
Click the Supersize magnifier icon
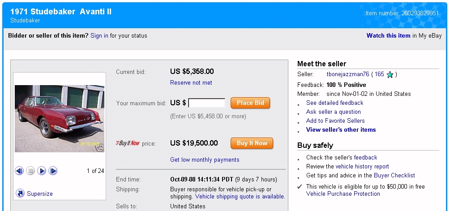tap(20, 194)
